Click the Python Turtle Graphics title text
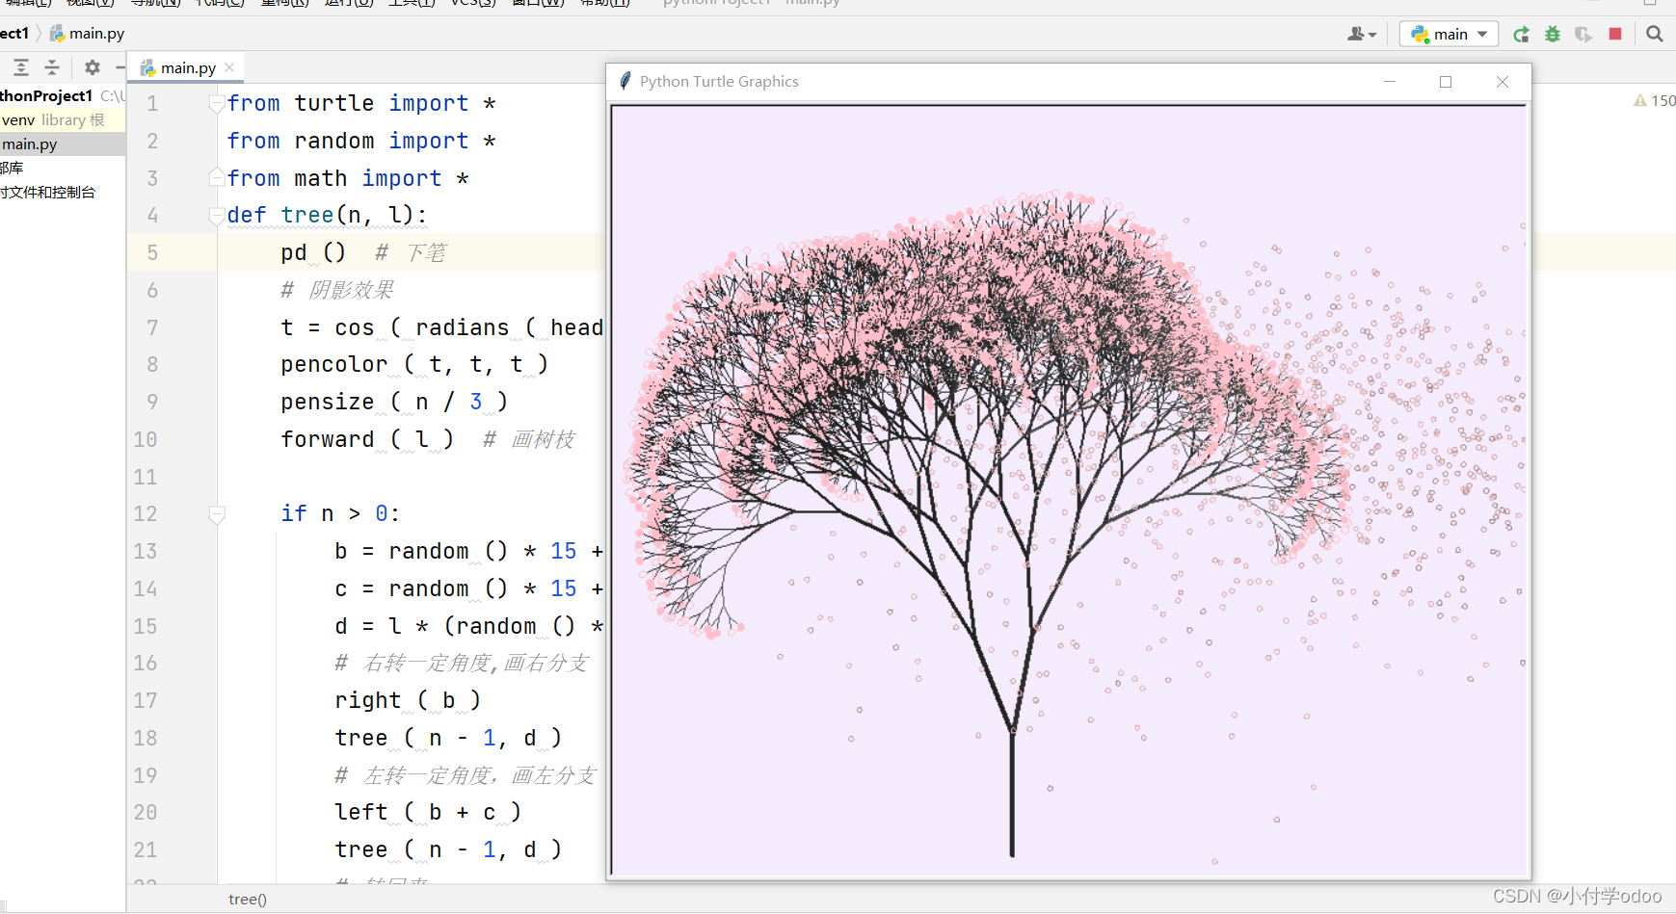This screenshot has height=914, width=1676. [x=719, y=82]
